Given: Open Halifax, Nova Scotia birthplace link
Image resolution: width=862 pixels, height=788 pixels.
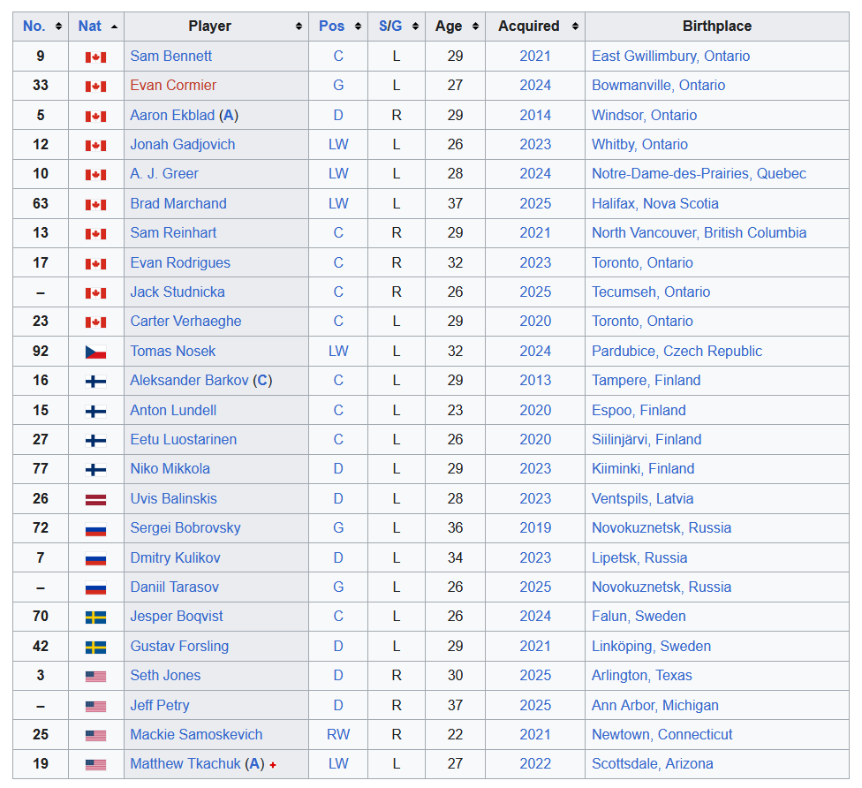Looking at the screenshot, I should pos(654,203).
